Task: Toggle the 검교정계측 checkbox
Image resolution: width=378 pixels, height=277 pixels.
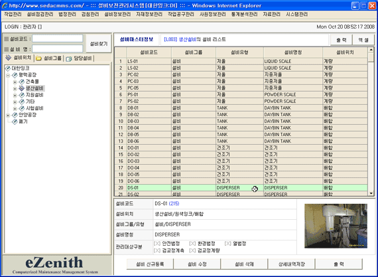Action: (157, 250)
